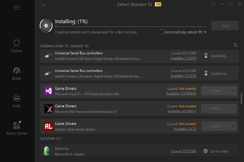Click the OpenAL driver icon
Screen dimensions: 244x162
coord(49,126)
